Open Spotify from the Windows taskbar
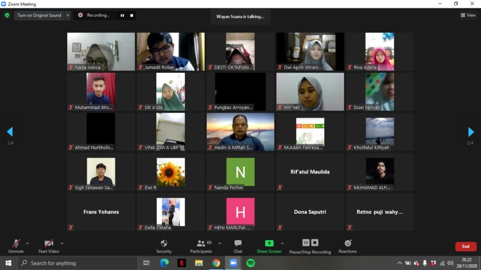 point(250,263)
